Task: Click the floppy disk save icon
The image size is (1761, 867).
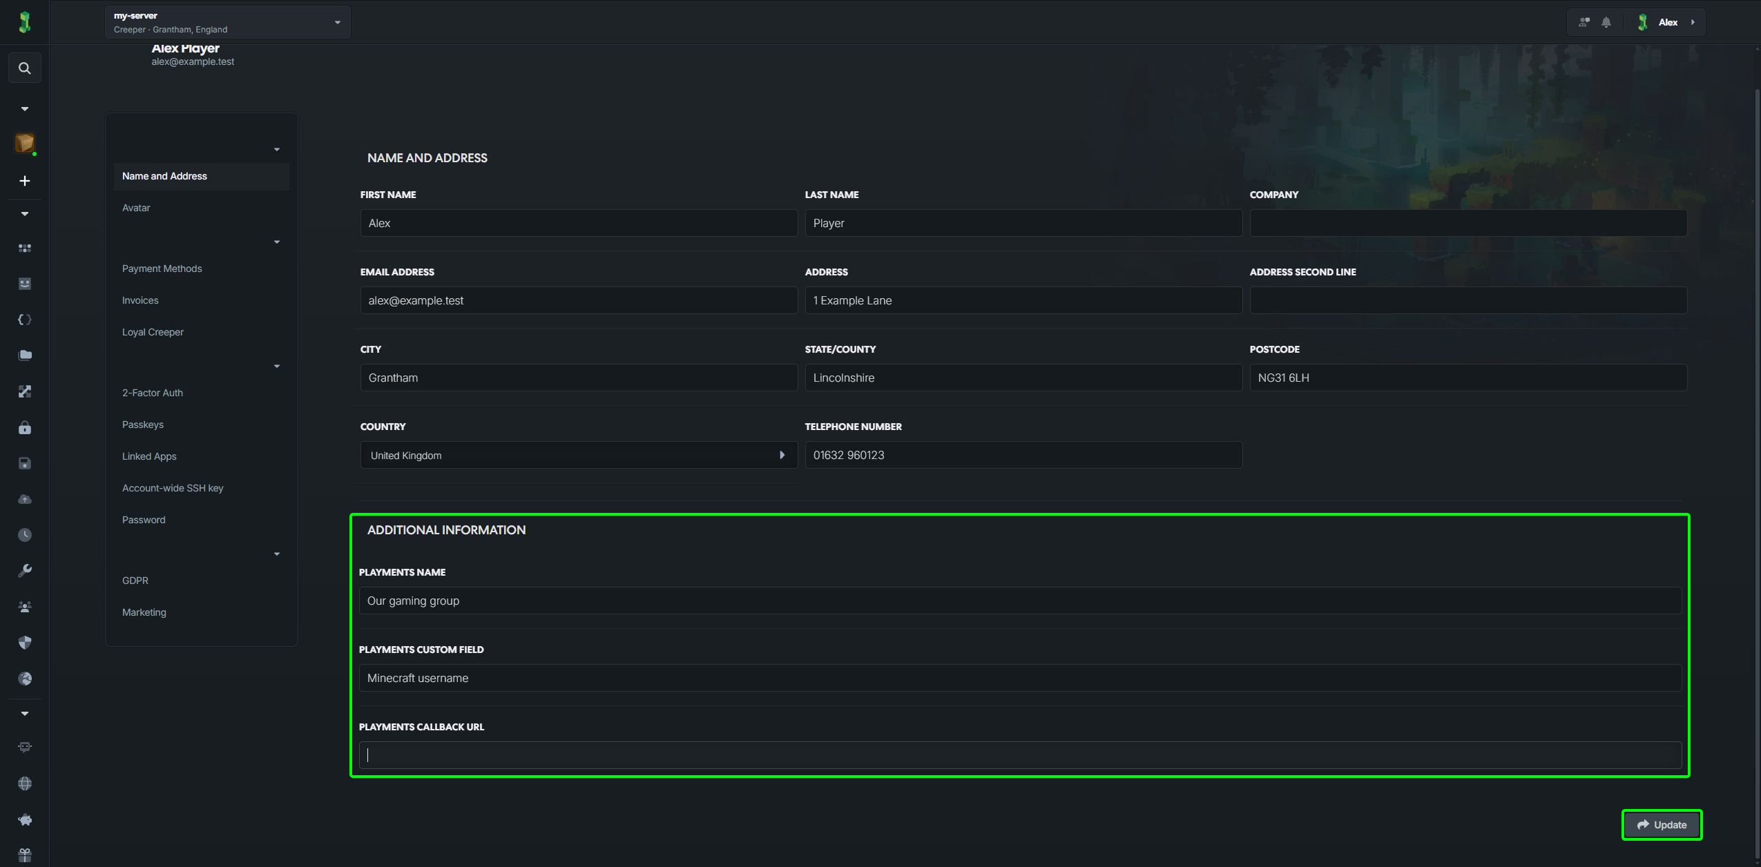Action: (x=25, y=463)
